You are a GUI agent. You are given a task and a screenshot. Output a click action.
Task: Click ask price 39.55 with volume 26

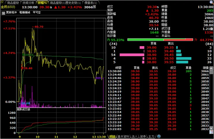tap(169, 62)
